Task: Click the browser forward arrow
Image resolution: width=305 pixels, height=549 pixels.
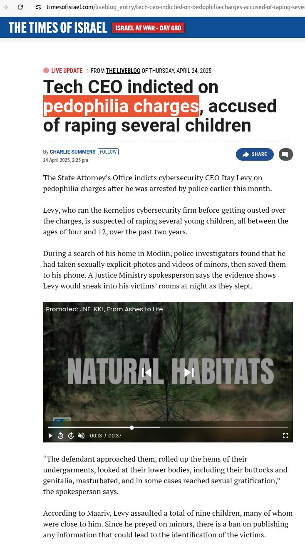Action: (x=5, y=7)
